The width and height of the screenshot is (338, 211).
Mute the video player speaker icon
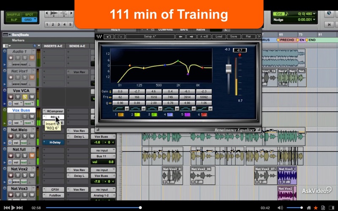click(280, 208)
